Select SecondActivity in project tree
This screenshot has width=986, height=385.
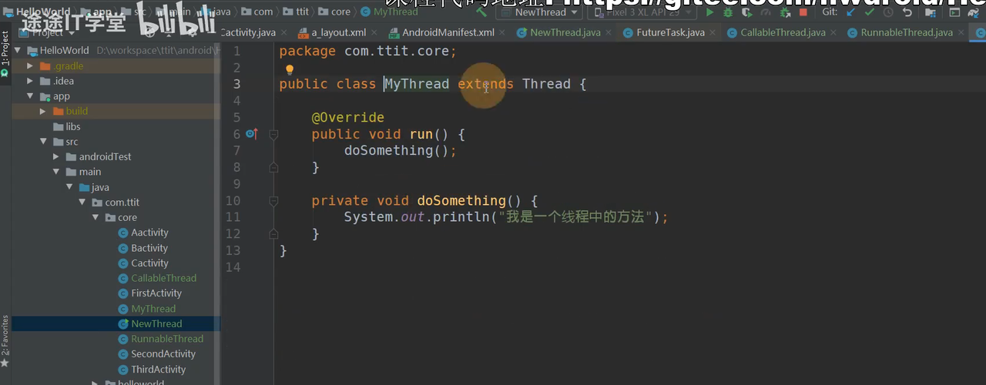click(163, 354)
